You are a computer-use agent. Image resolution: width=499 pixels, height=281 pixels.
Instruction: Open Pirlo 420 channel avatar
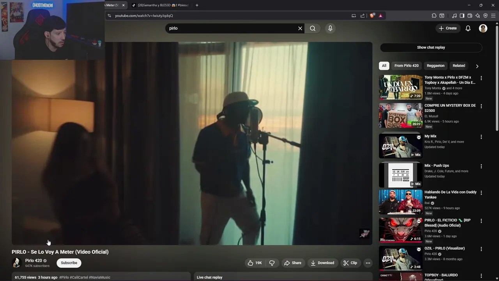[x=17, y=263]
